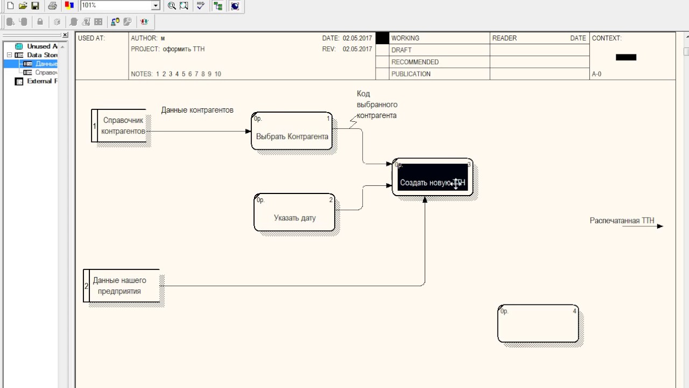Click the DRAFT status cell
This screenshot has width=689, height=388.
click(x=439, y=50)
